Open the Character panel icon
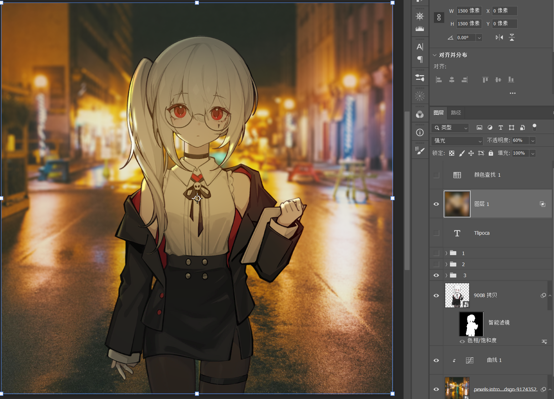Viewport: 554px width, 399px height. tap(420, 47)
